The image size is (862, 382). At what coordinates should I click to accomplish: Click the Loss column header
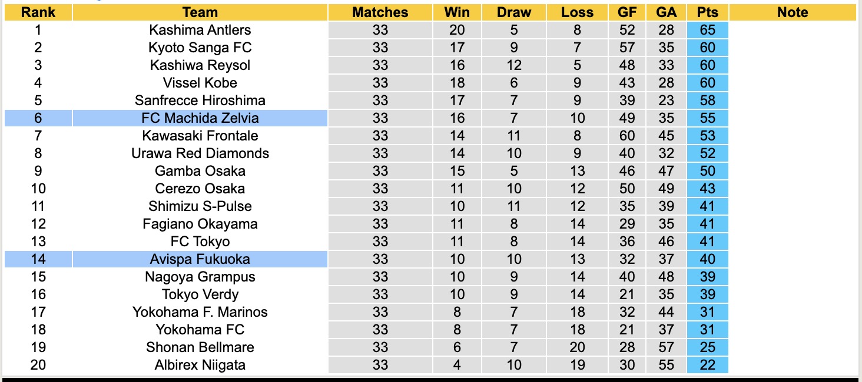(577, 12)
